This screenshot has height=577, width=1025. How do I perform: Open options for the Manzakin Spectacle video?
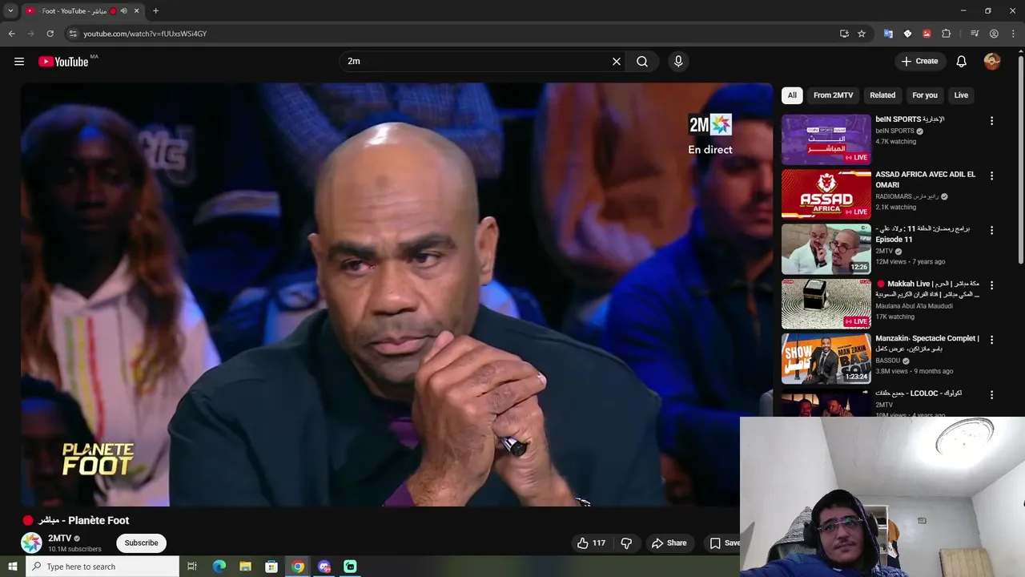(991, 340)
